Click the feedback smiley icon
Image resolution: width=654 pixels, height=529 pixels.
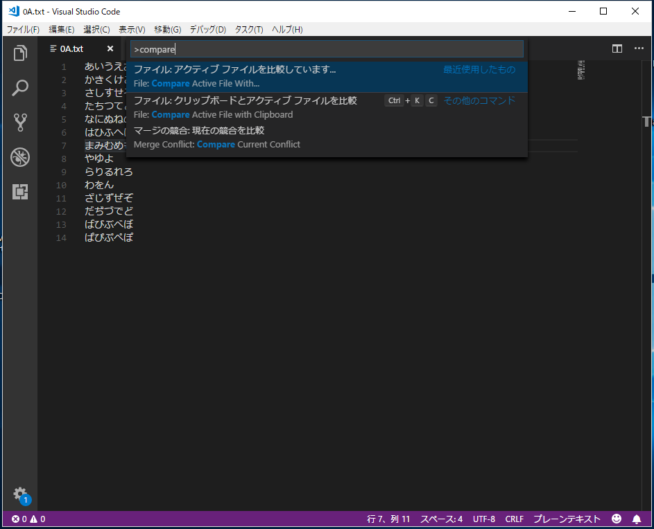(x=617, y=519)
